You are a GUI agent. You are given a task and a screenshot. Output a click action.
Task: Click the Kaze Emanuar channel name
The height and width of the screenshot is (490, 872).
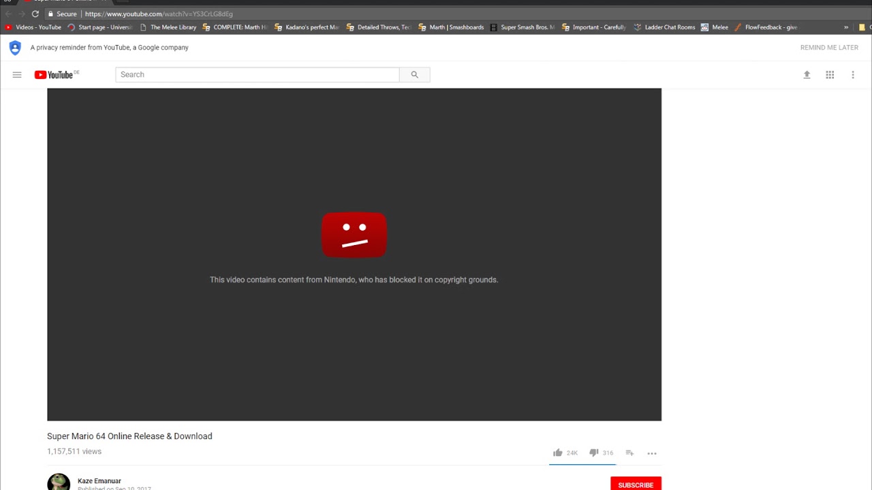pyautogui.click(x=99, y=481)
